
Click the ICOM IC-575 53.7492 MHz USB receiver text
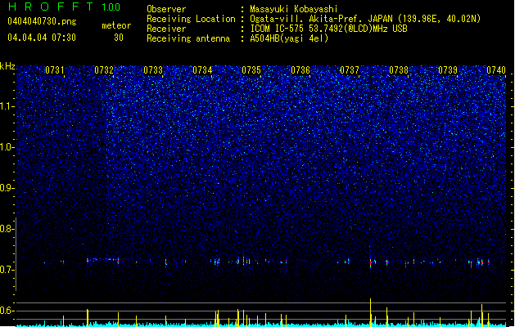click(x=328, y=29)
